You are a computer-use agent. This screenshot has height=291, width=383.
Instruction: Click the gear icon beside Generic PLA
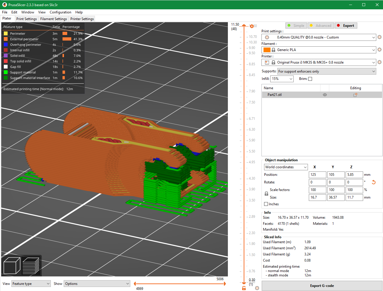click(379, 50)
